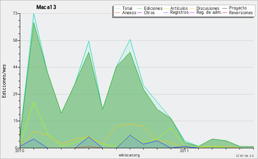
Task: Select the Anexos legend entry
Action: pos(129,12)
